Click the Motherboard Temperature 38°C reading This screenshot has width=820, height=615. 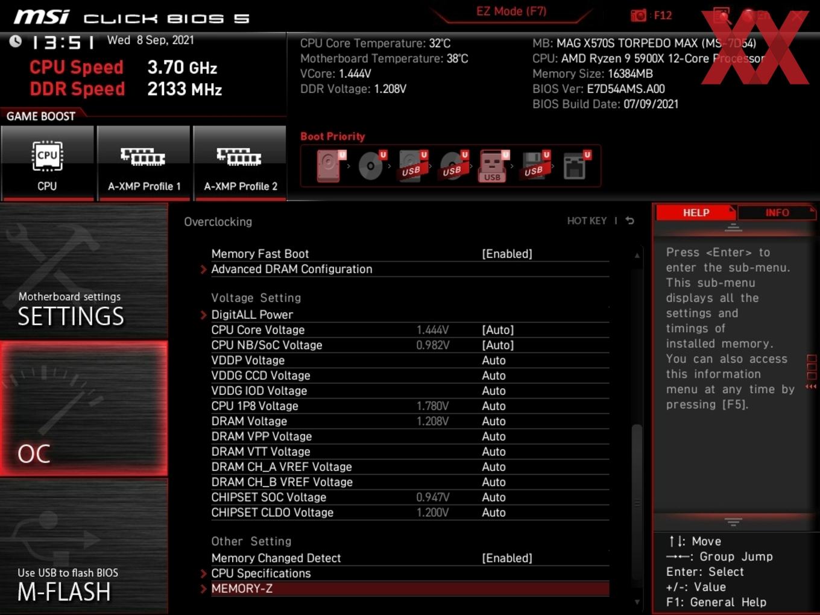click(384, 58)
